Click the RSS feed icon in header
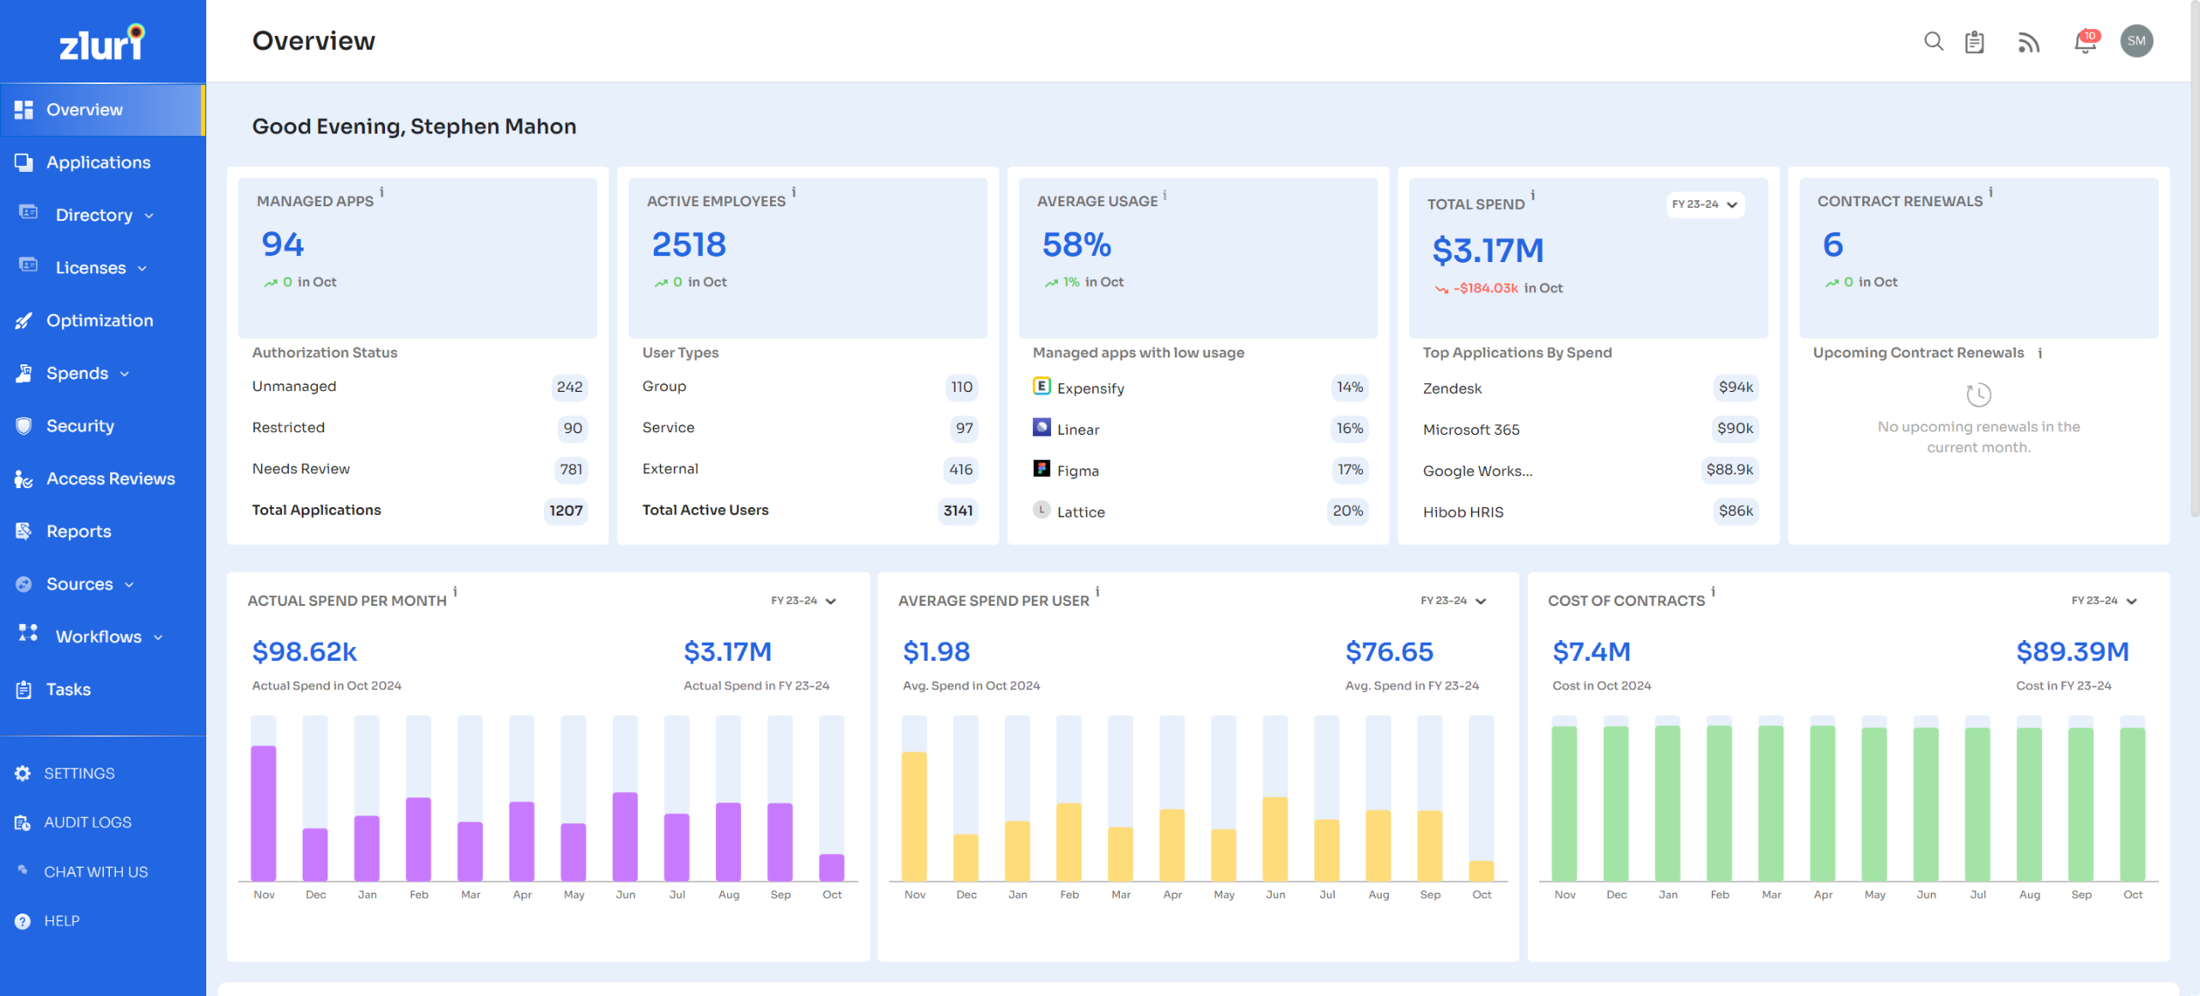This screenshot has width=2200, height=996. click(2028, 41)
